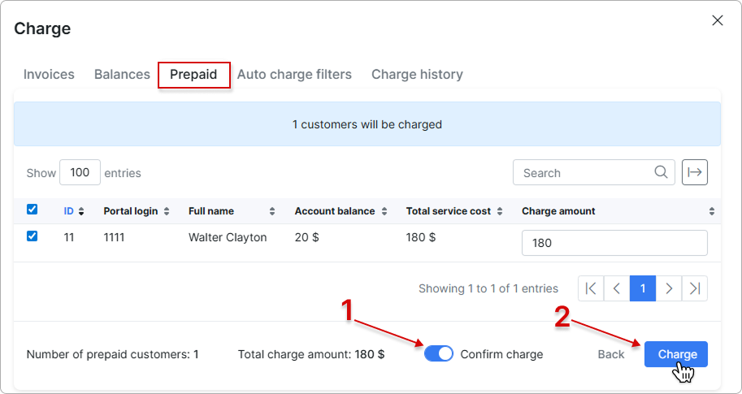
Task: Open the Charge history tab
Action: (417, 75)
